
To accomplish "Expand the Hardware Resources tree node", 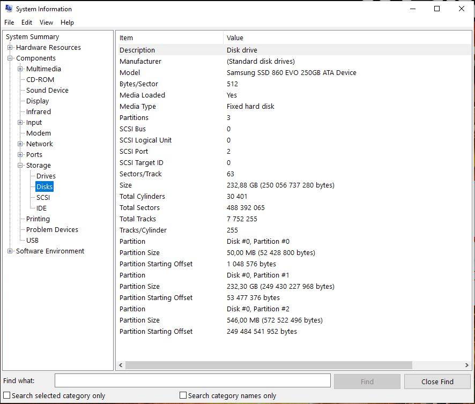I will coord(9,47).
